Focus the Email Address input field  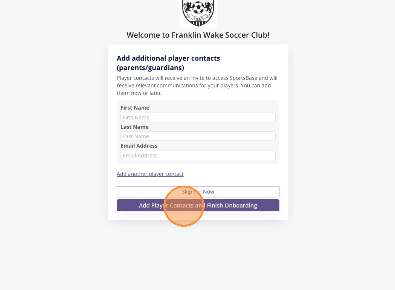pos(198,156)
